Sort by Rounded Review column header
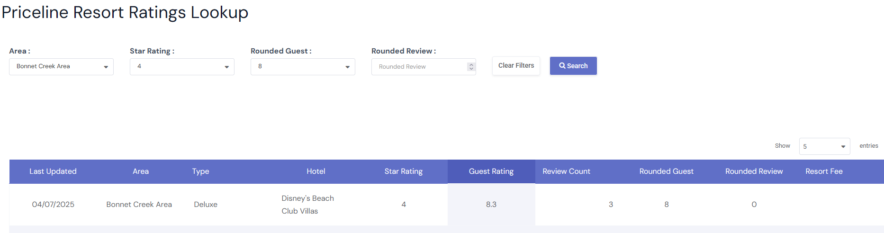This screenshot has width=884, height=233. pyautogui.click(x=754, y=171)
